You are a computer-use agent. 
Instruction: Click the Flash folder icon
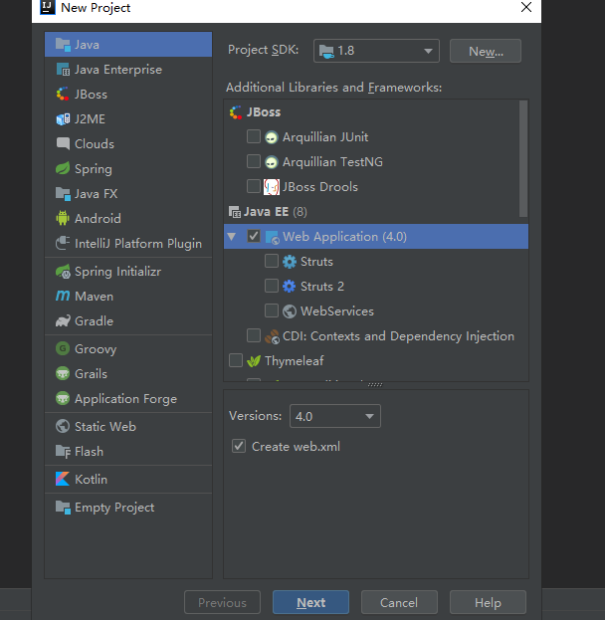pos(63,451)
